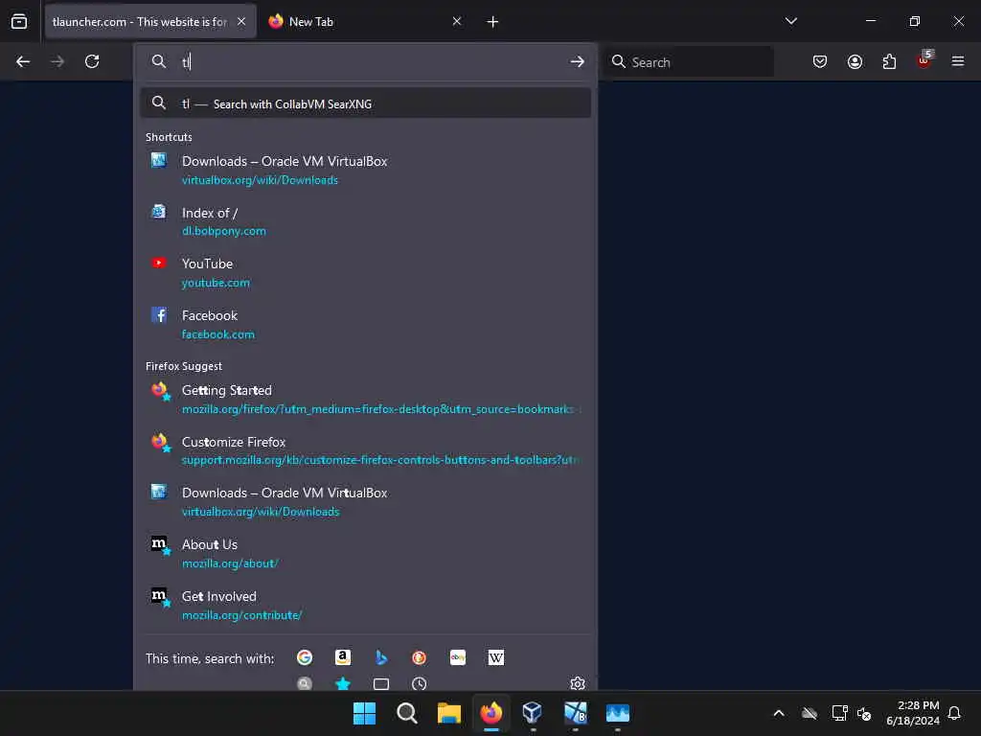Show hidden system tray icons
Viewport: 981px width, 736px height.
tap(779, 713)
